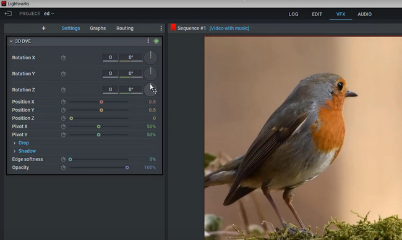The image size is (402, 240).
Task: Click the plus icon to add an effect
Action: (43, 28)
